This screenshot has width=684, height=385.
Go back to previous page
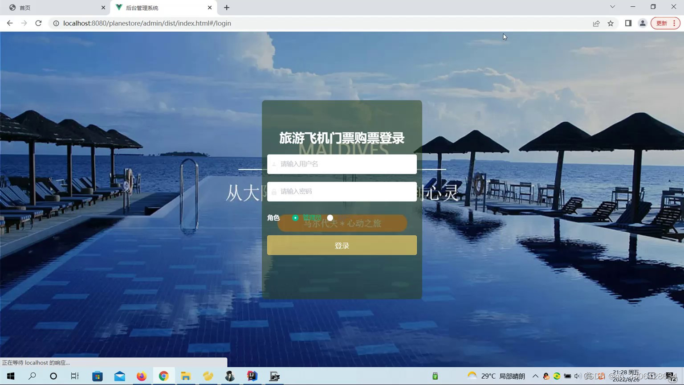(x=10, y=23)
